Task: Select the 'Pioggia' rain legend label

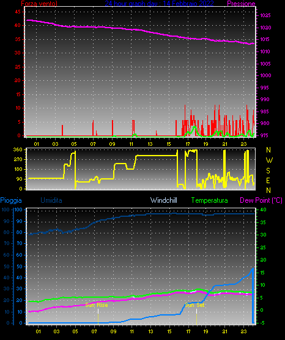Action: coord(11,200)
